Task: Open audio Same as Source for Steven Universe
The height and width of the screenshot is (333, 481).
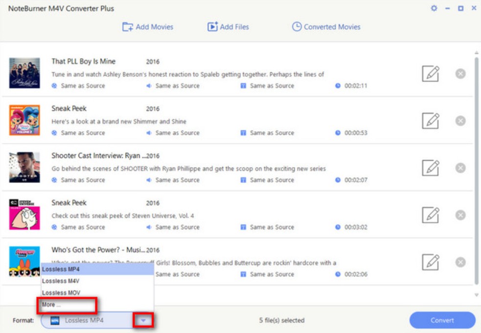Action: pos(177,227)
